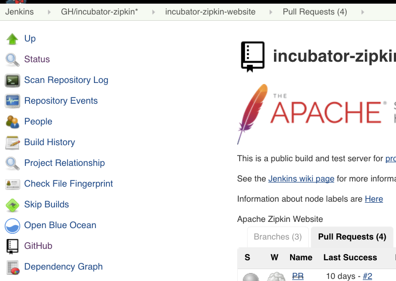Click the grey status ball in PR row

[251, 277]
